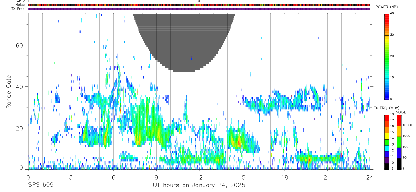The height and width of the screenshot is (192, 416).
Task: Click the 11 label on TX FRQ scale
Action: pos(392,157)
